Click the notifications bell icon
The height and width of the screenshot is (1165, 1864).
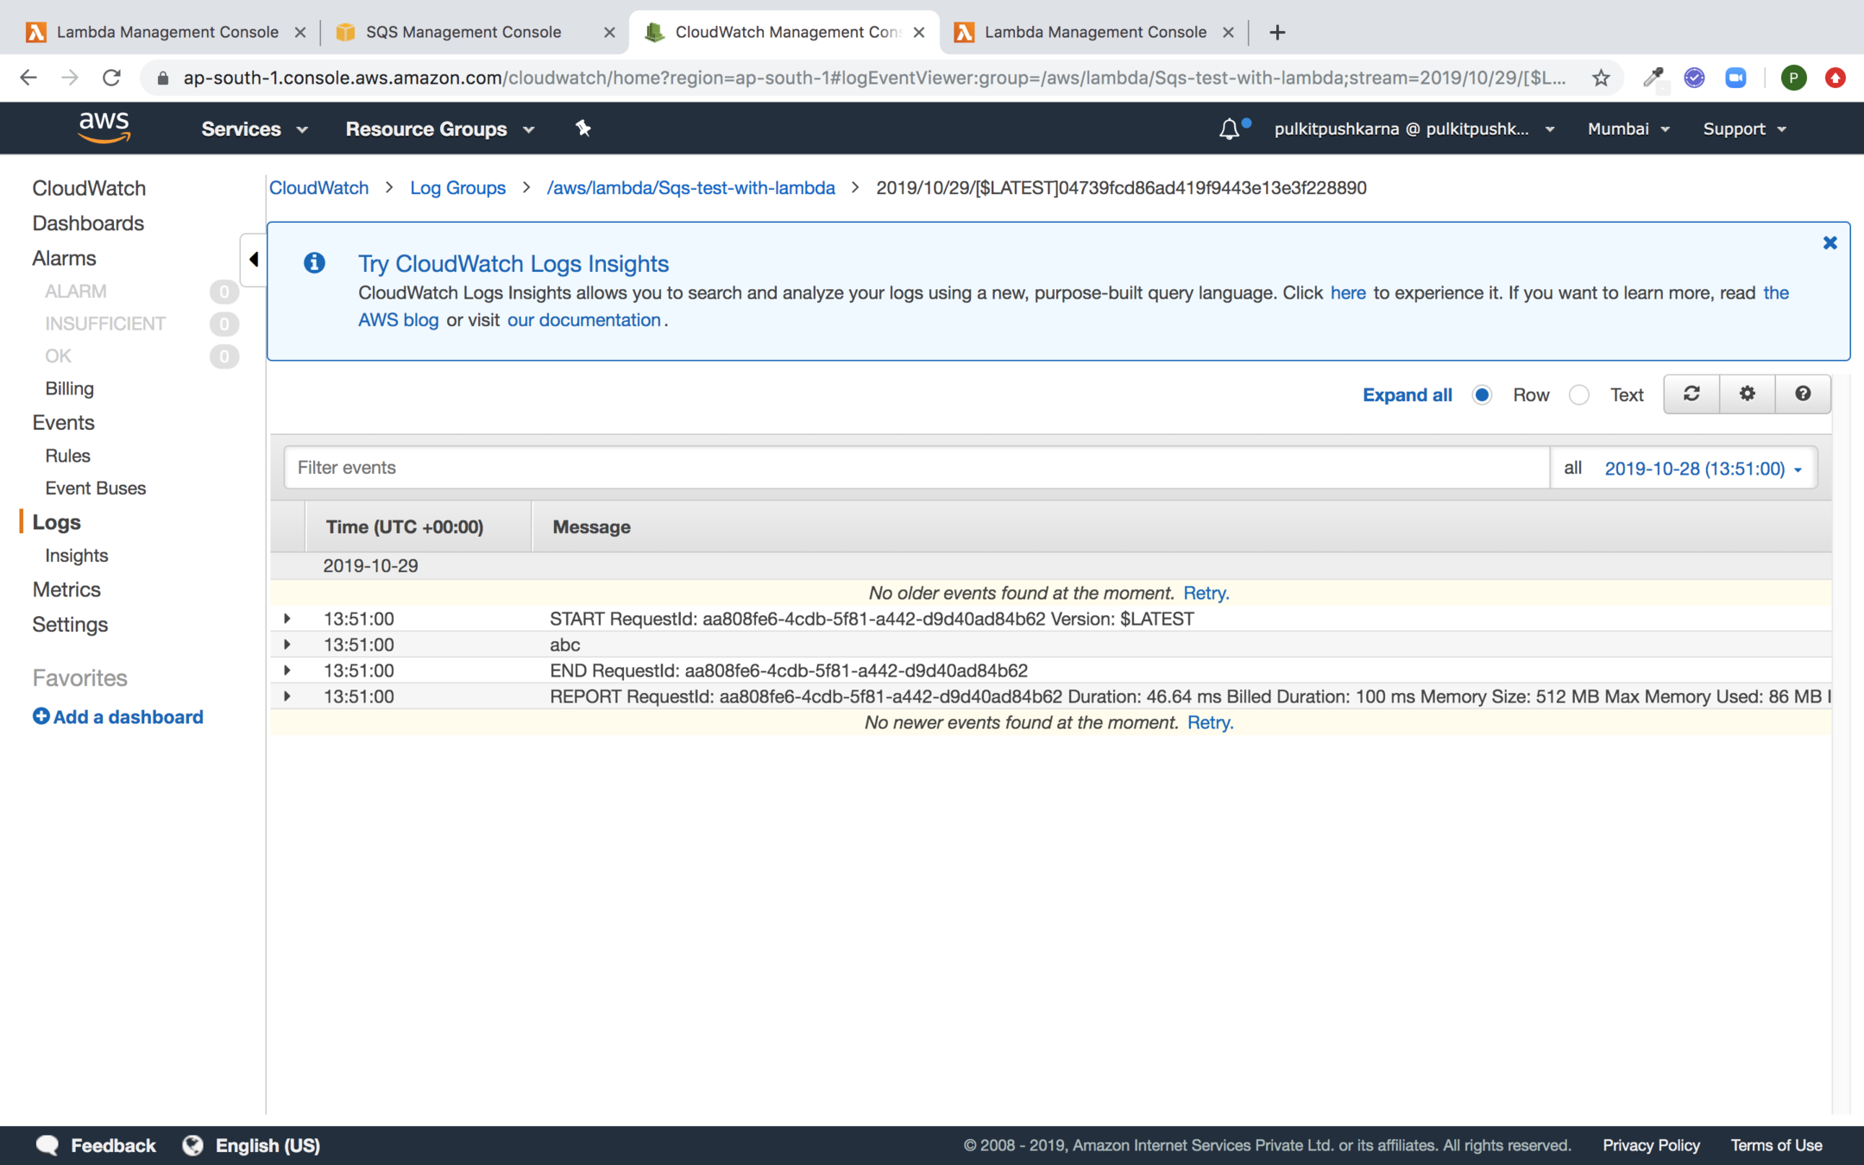point(1229,129)
